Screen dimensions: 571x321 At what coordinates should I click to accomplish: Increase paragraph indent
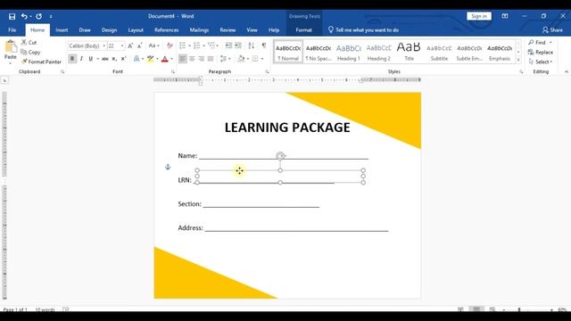coord(238,45)
